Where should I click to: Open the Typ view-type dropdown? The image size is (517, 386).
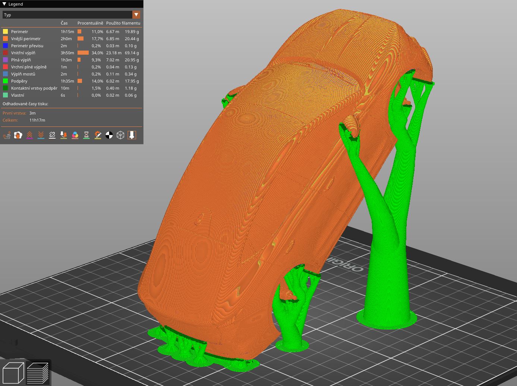pyautogui.click(x=71, y=15)
